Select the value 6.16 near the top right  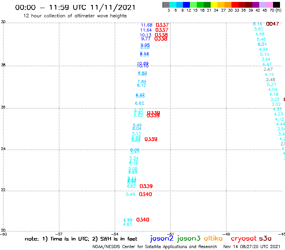coord(258,24)
